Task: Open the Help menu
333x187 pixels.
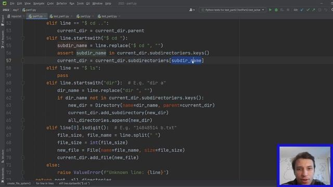Action: click(x=108, y=4)
